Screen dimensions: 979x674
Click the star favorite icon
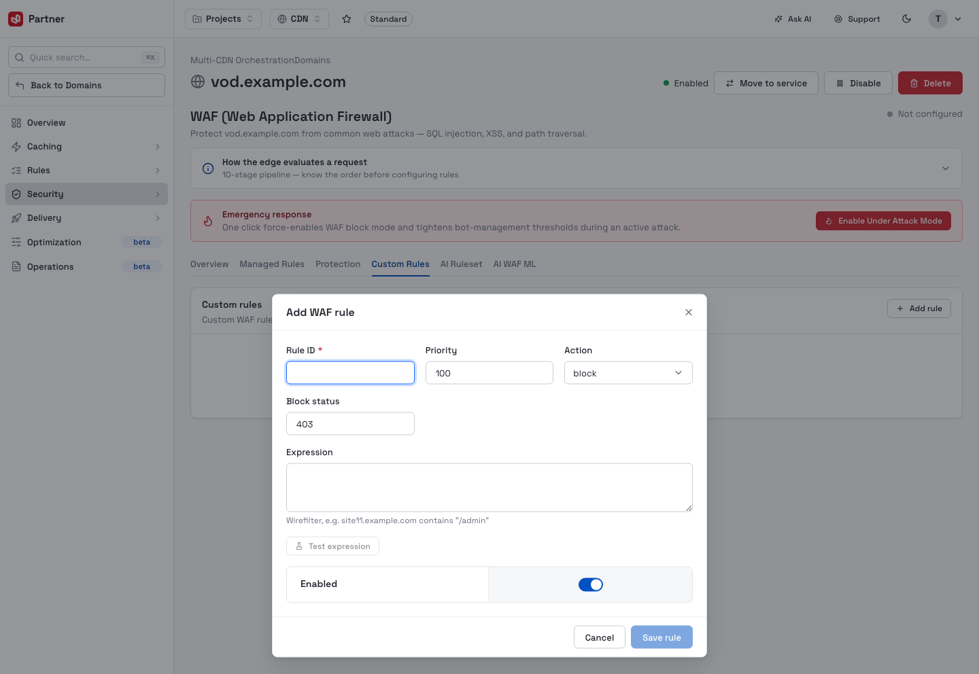pyautogui.click(x=347, y=19)
